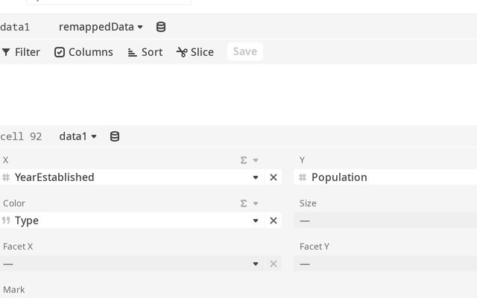Viewport: 477px width, 298px height.
Task: Select the Slice scissors tool
Action: tap(195, 52)
